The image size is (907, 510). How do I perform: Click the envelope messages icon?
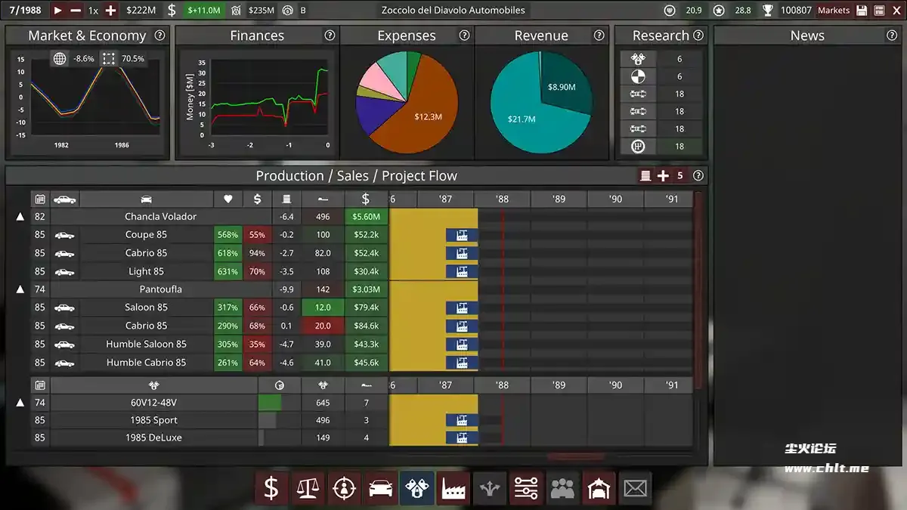[634, 489]
